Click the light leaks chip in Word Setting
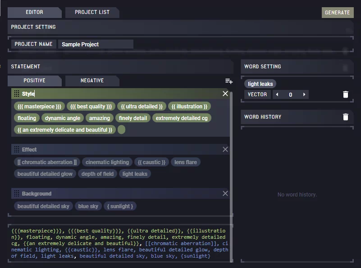Viewport: 361px width, 268px height. (x=260, y=84)
